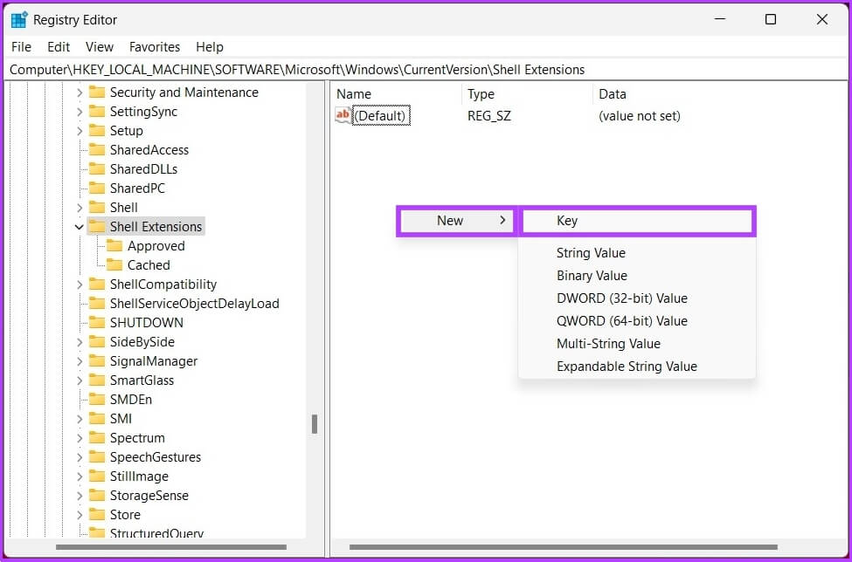
Task: Open the Edit menu
Action: 59,47
